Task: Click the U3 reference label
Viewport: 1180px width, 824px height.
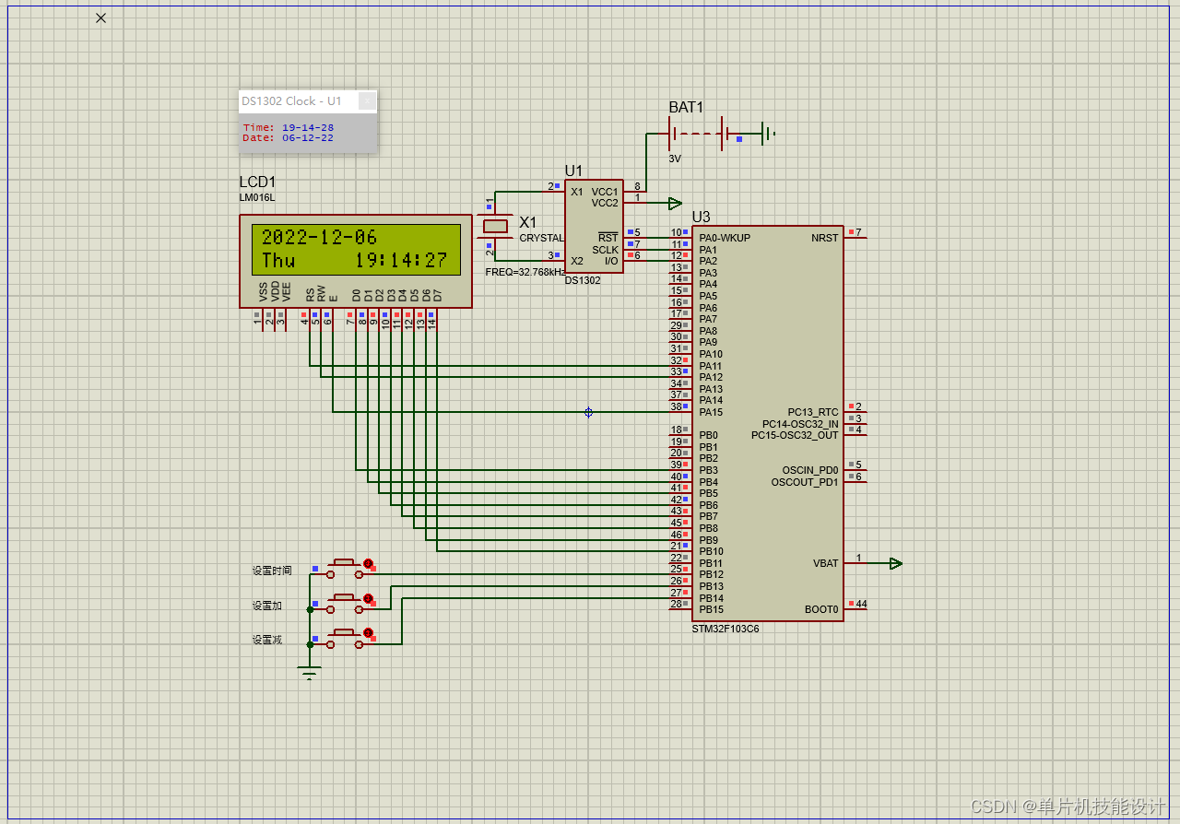Action: pos(701,218)
